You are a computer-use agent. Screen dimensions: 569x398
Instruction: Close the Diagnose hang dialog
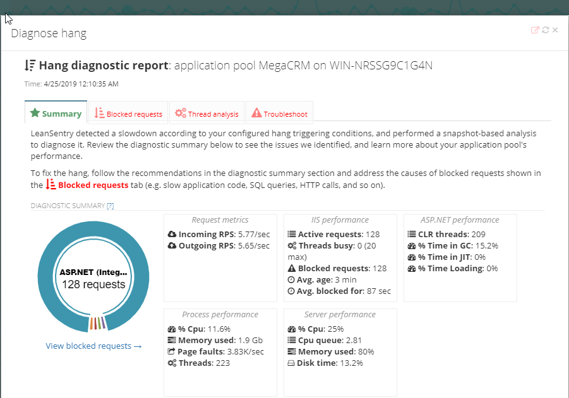[555, 30]
